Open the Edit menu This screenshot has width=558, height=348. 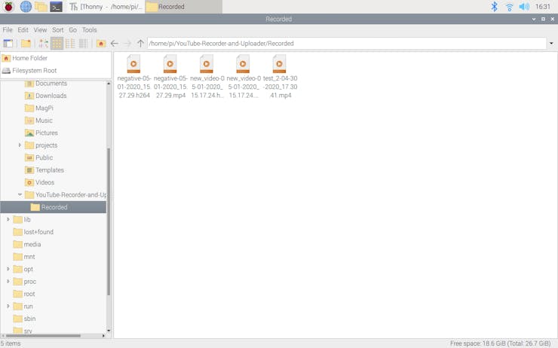tap(23, 30)
